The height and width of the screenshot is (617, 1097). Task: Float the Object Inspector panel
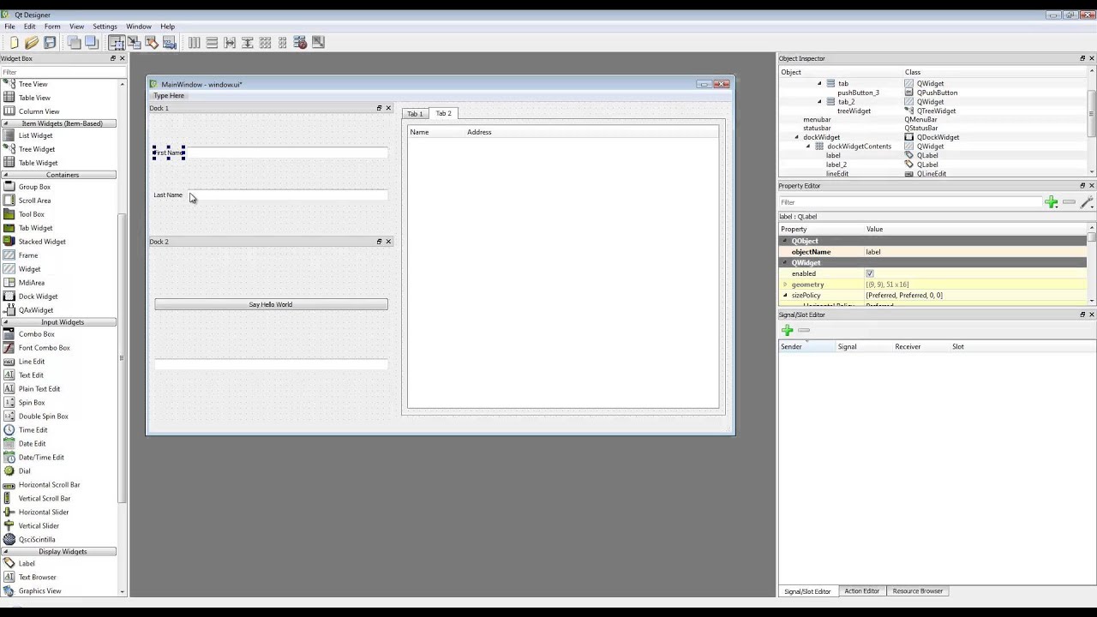pos(1082,58)
